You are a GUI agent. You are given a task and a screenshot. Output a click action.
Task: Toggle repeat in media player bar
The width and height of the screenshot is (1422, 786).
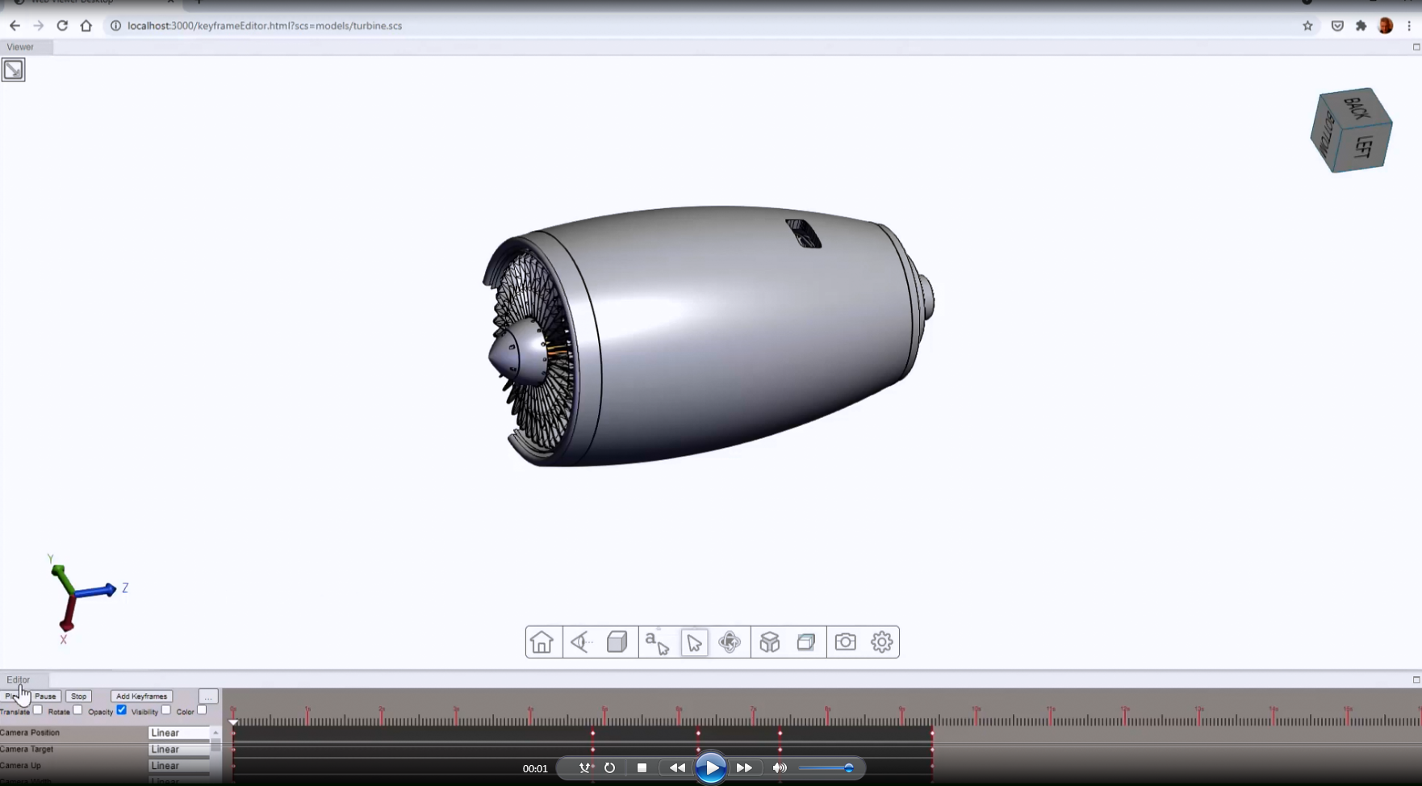610,768
